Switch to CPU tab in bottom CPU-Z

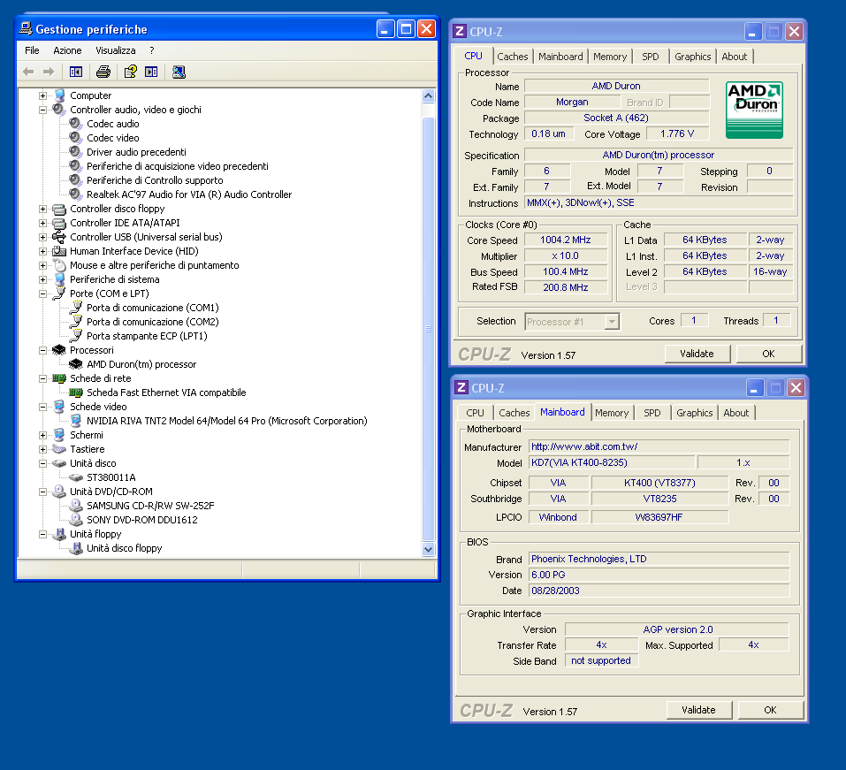click(x=475, y=413)
